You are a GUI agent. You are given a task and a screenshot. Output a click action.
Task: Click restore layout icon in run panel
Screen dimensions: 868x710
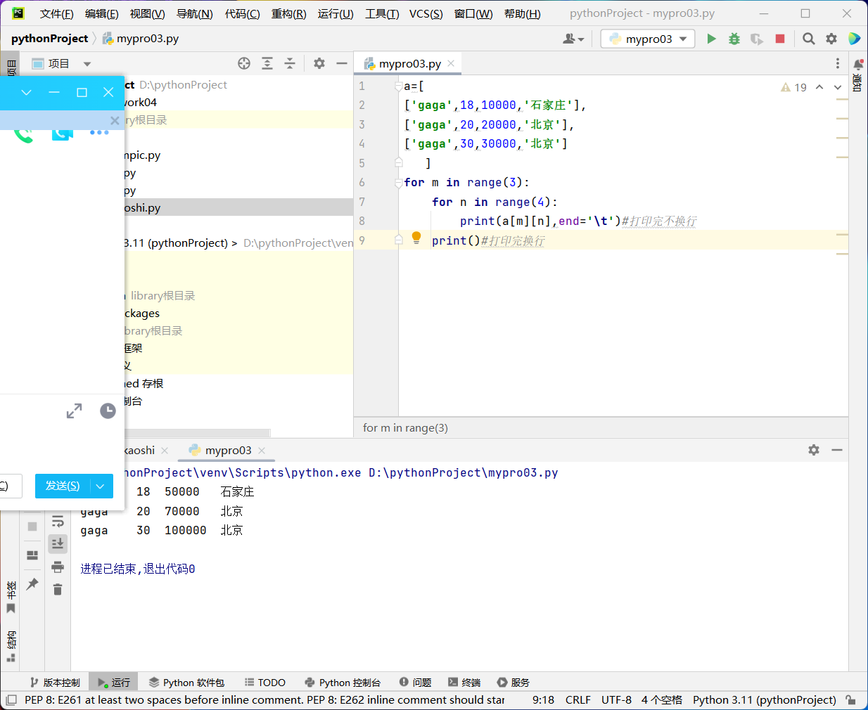click(32, 555)
